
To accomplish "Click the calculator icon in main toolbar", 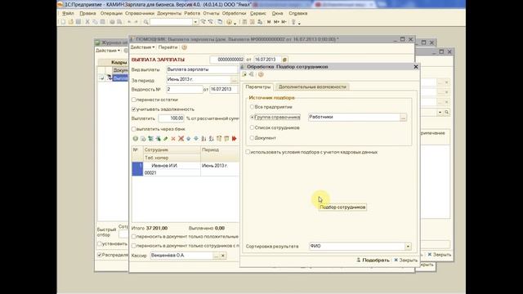I will click(245, 22).
